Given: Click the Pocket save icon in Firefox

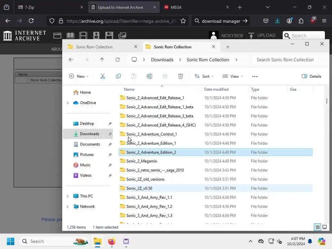Looking at the screenshot, I should 266,21.
